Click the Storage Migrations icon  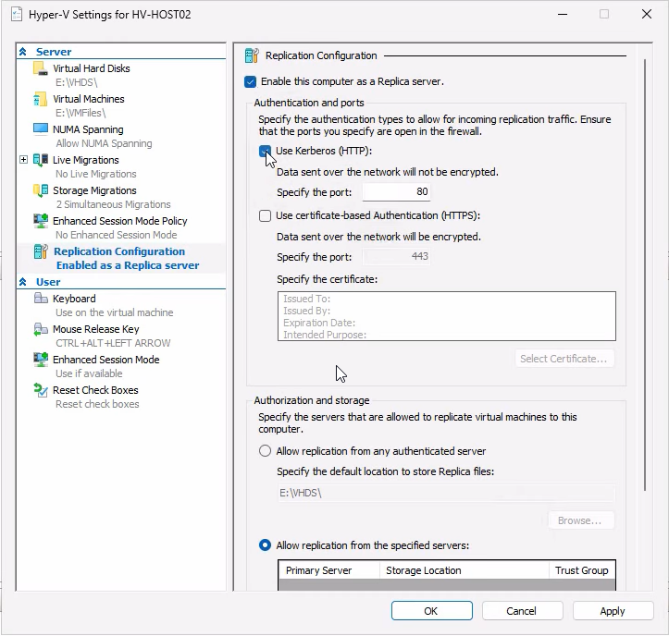(41, 190)
